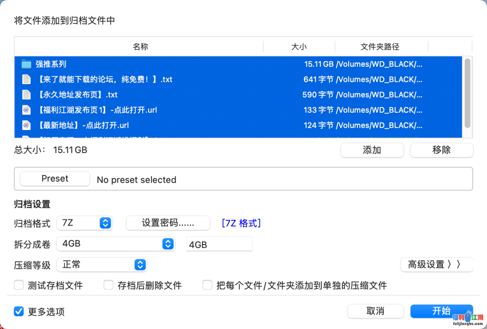
Task: Sort by the 名称 column header
Action: [x=140, y=47]
